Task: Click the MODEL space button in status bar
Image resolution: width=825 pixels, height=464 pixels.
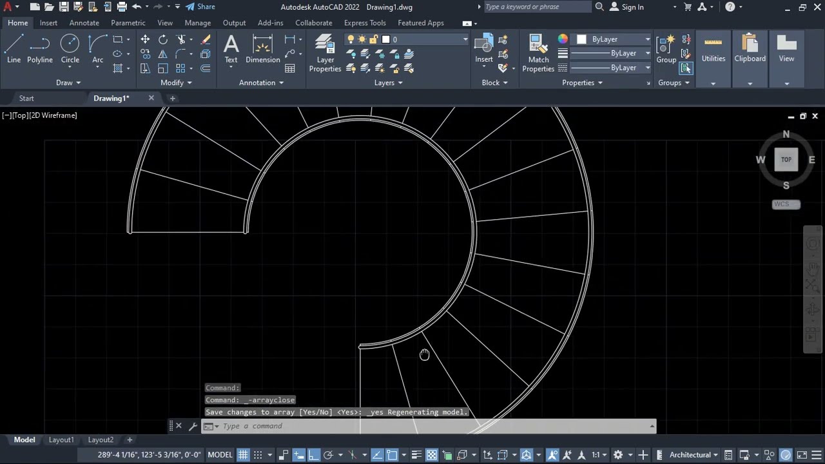Action: pyautogui.click(x=220, y=455)
